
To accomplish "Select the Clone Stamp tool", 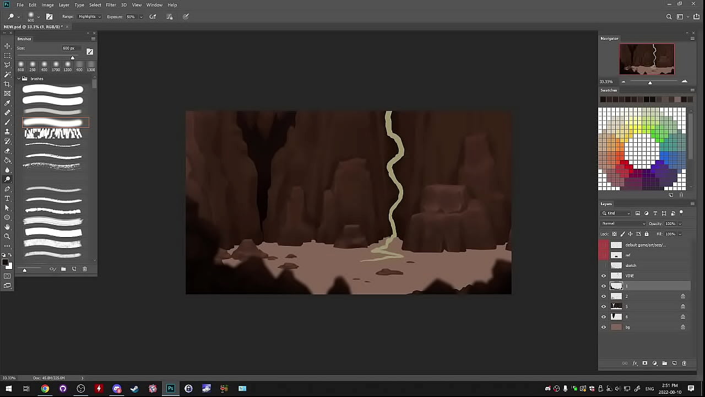I will (x=7, y=132).
